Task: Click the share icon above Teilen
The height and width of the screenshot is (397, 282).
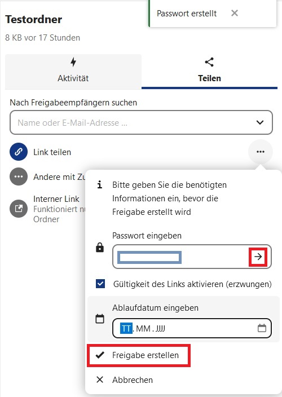Action: [209, 62]
